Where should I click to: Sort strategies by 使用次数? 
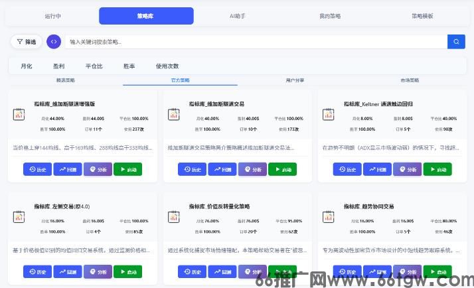(x=167, y=66)
